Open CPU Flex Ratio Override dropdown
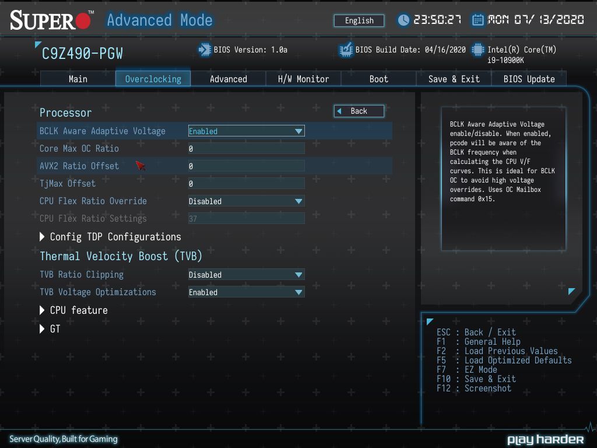 point(247,201)
